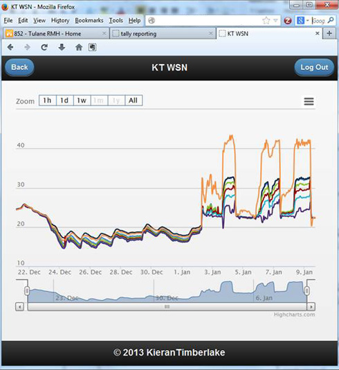Click the downloads arrow icon
Screen dimensions: 339x370
pos(62,47)
